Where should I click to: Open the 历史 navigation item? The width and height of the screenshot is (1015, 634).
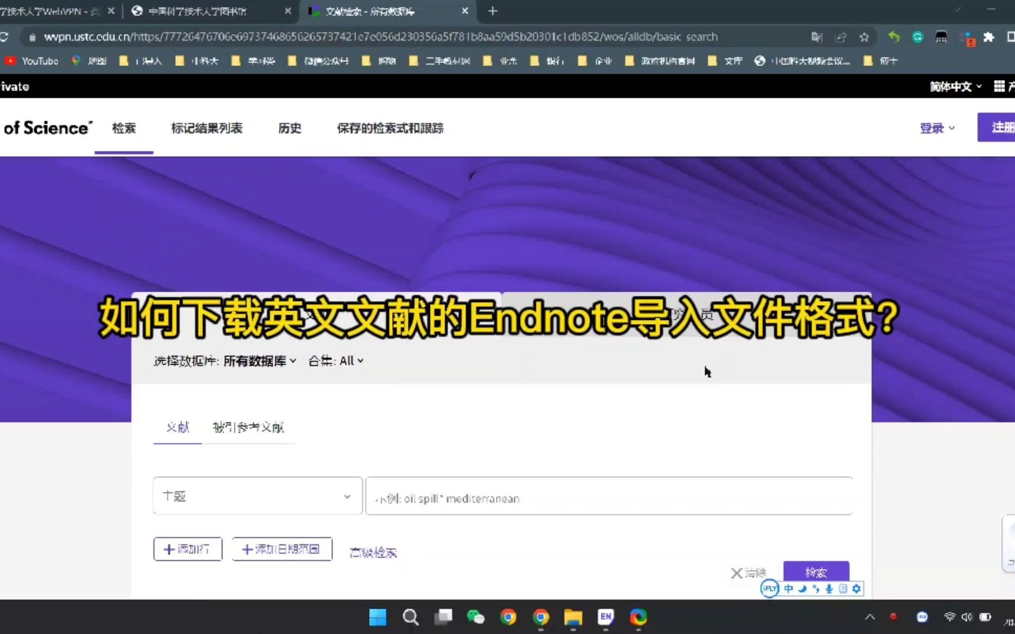pyautogui.click(x=290, y=128)
